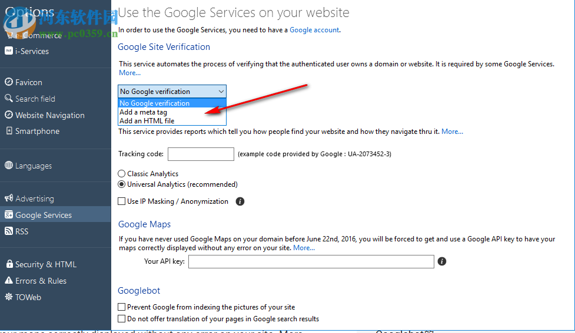Click the Tracking code input field

point(201,154)
